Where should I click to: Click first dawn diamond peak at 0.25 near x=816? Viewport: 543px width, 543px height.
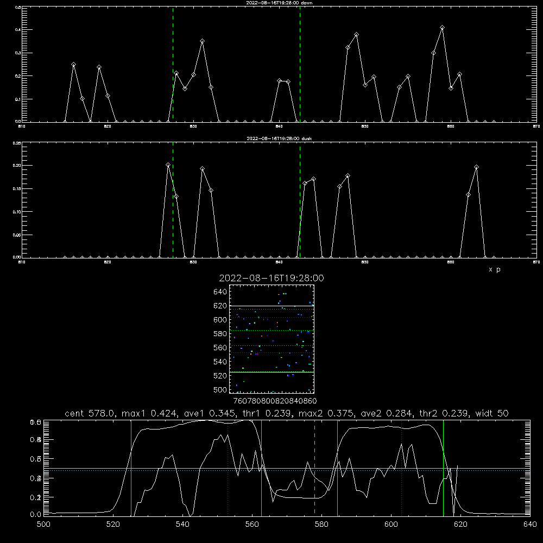tap(73, 65)
